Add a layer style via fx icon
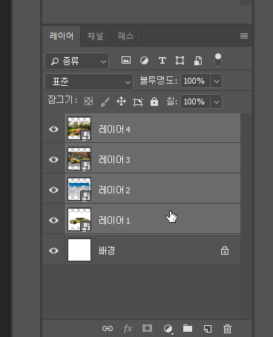 click(128, 329)
